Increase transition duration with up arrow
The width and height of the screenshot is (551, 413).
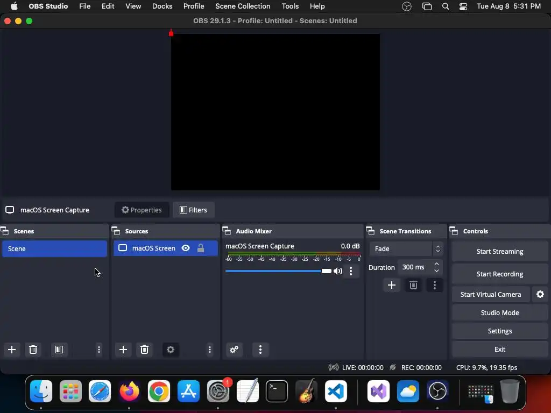(436, 264)
